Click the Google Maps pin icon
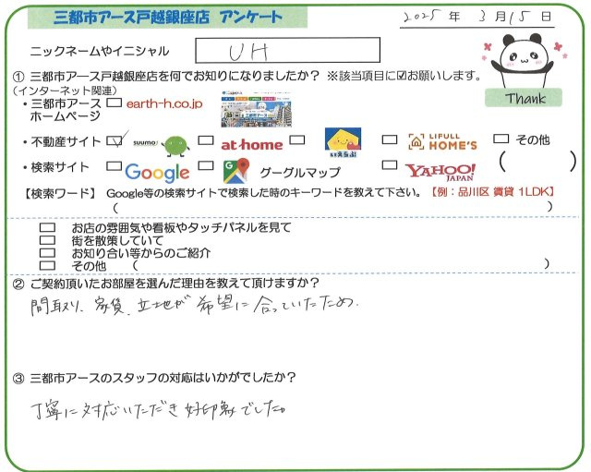This screenshot has width=591, height=472. click(x=237, y=171)
